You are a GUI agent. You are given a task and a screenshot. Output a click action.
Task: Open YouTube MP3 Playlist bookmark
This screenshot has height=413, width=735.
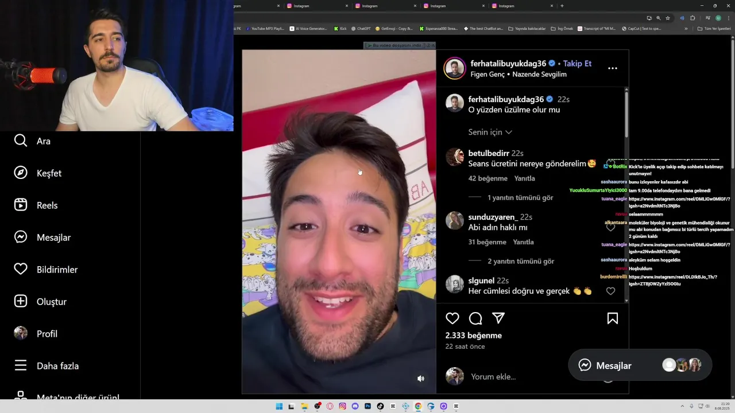click(264, 28)
